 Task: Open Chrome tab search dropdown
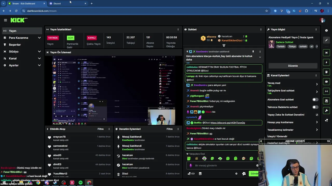click(x=3, y=3)
